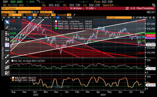This screenshot has width=157, height=97.
Task: Set chart range to 1M
Action: click(x=14, y=18)
